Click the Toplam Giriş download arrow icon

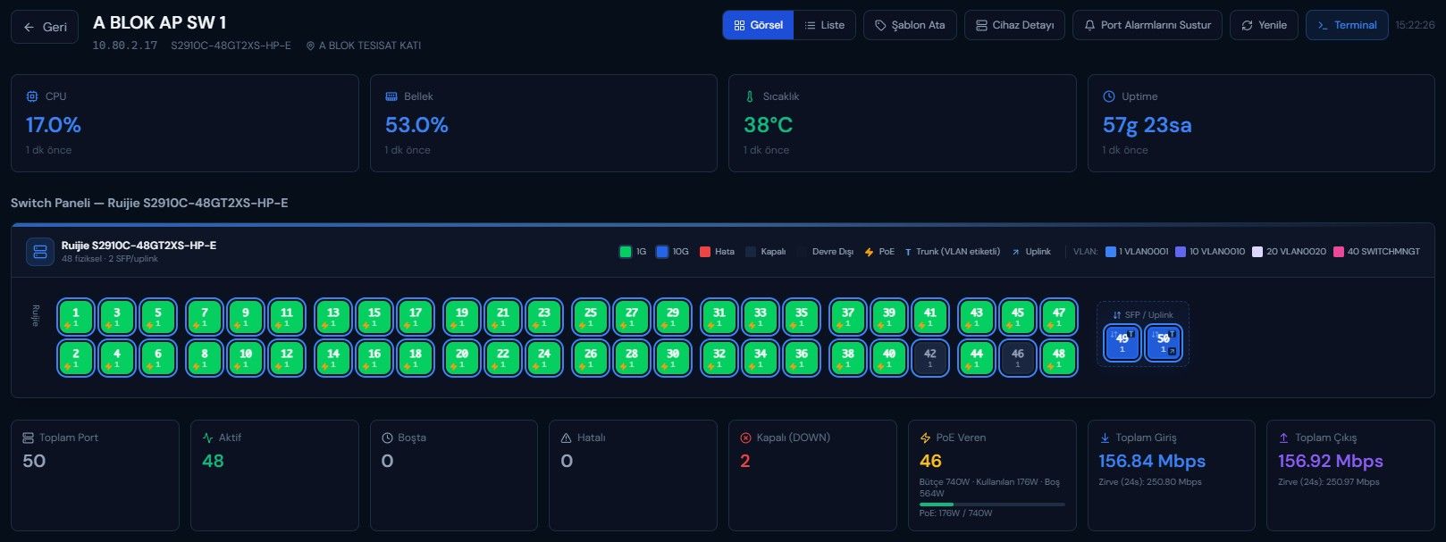pyautogui.click(x=1105, y=438)
